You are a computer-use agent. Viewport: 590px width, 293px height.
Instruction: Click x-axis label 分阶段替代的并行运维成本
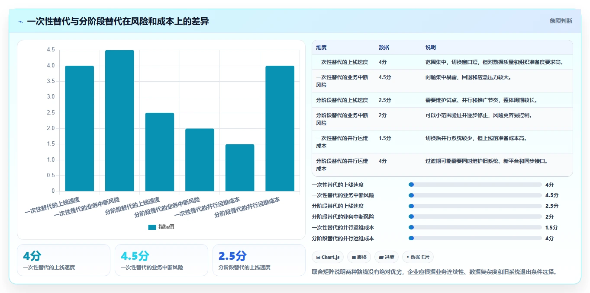pos(247,207)
